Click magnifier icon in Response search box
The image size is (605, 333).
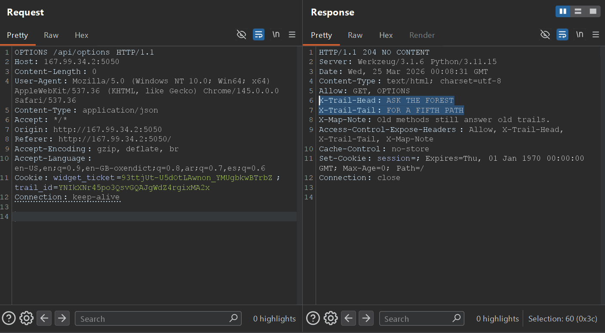point(456,318)
